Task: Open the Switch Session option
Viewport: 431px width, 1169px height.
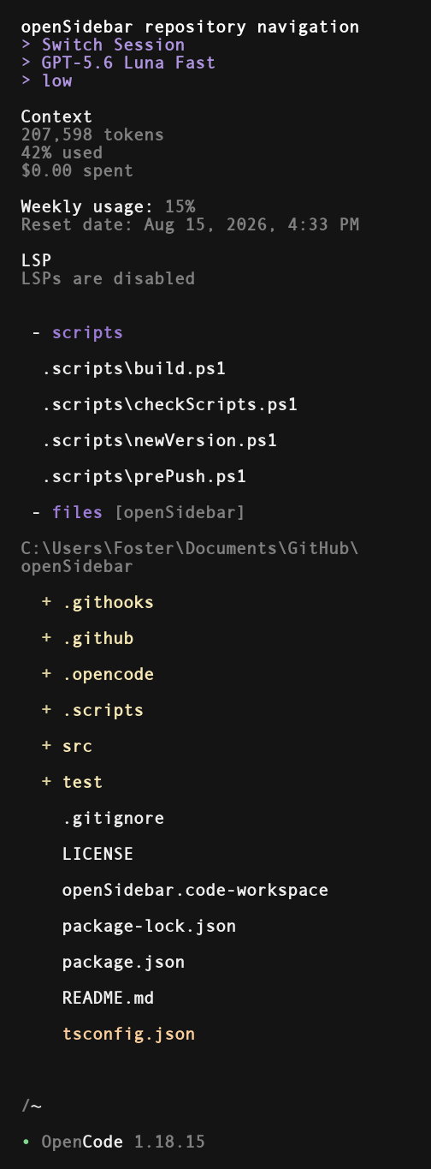Action: tap(103, 45)
